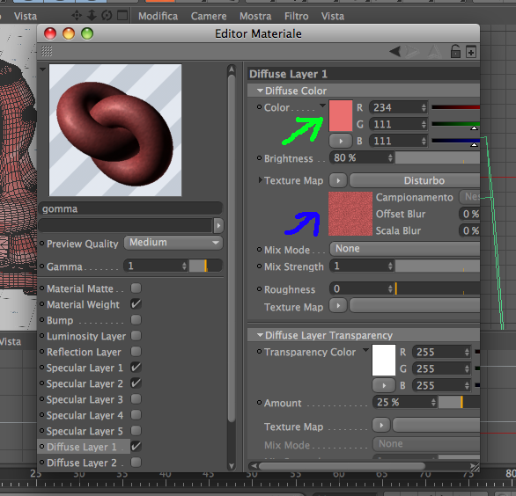
Task: Toggle the lock icon in Editor Materiale
Action: pos(455,52)
